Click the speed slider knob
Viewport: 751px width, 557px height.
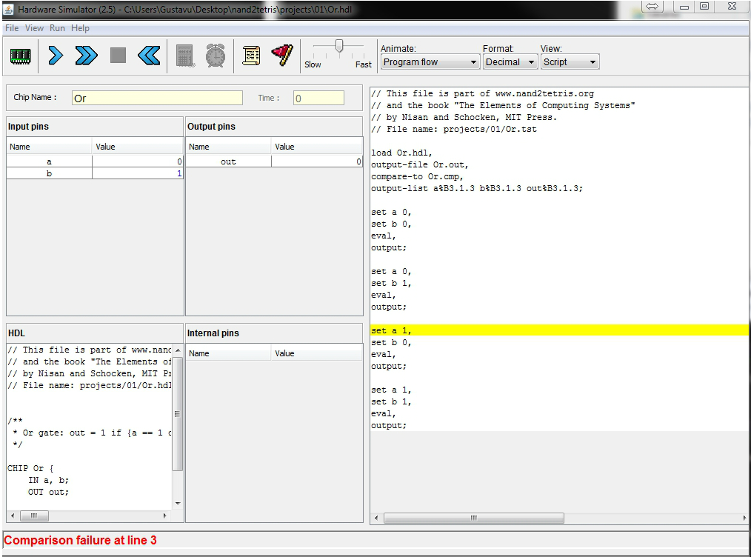[x=339, y=47]
